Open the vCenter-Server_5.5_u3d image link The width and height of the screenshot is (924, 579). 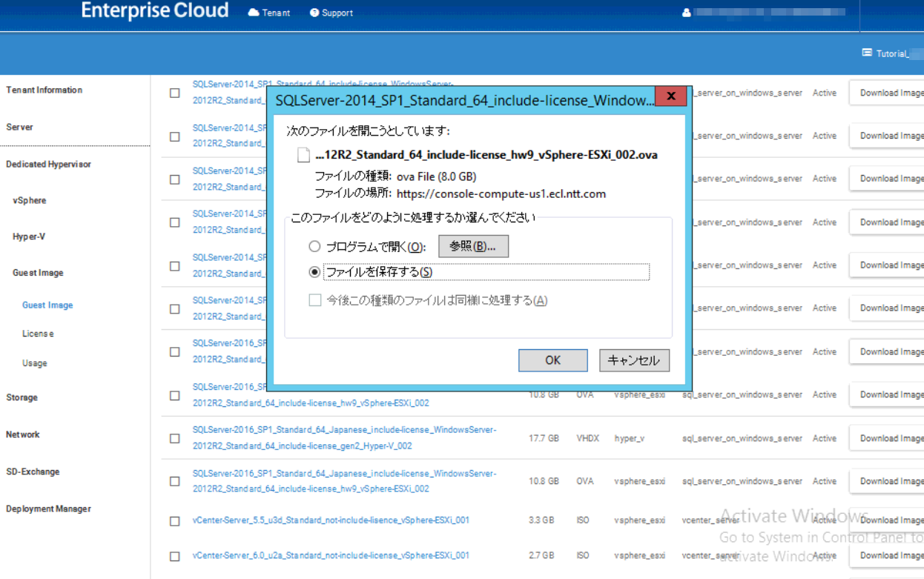pos(331,520)
